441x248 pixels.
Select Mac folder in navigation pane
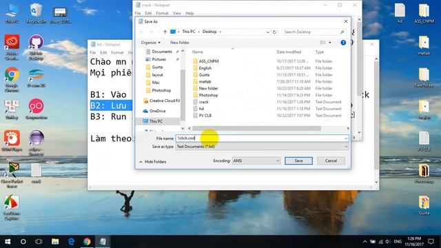tap(156, 83)
